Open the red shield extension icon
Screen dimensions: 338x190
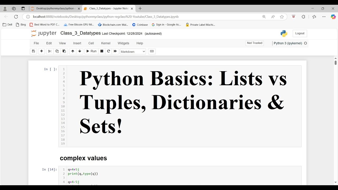click(x=293, y=17)
